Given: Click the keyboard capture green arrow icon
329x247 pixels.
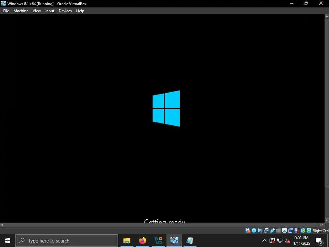Looking at the screenshot, I should tap(309, 231).
